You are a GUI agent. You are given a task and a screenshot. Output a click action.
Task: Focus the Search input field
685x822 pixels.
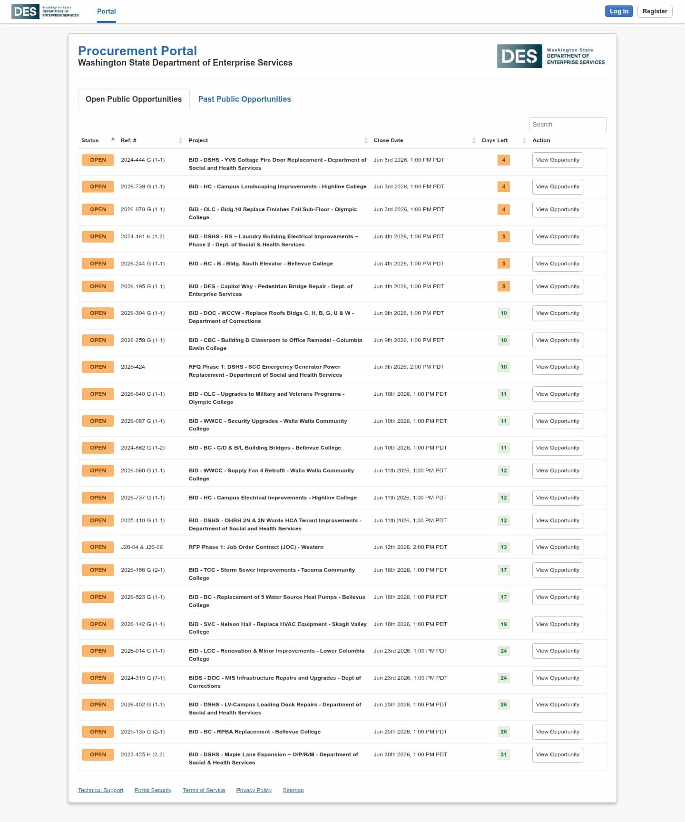(x=568, y=124)
